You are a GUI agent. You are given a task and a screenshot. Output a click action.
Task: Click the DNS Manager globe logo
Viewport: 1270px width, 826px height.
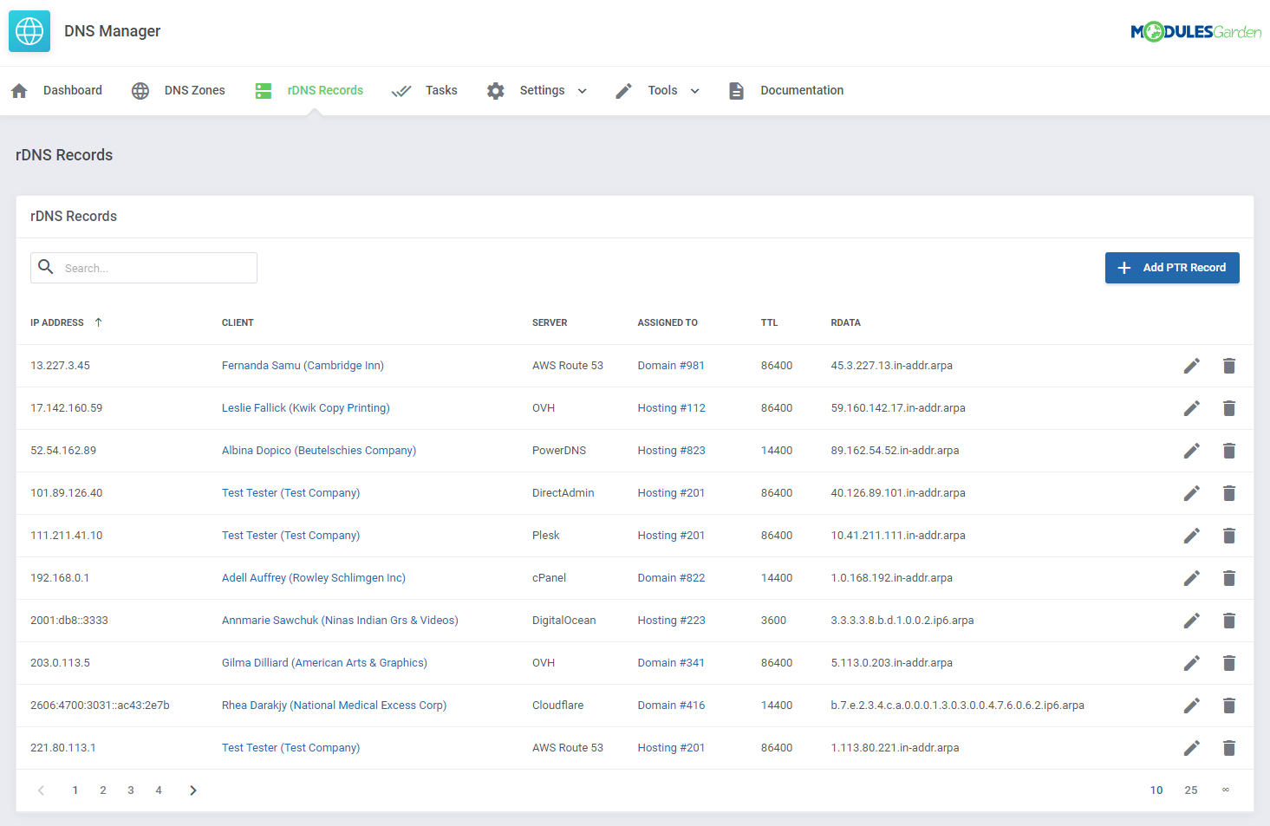point(29,30)
